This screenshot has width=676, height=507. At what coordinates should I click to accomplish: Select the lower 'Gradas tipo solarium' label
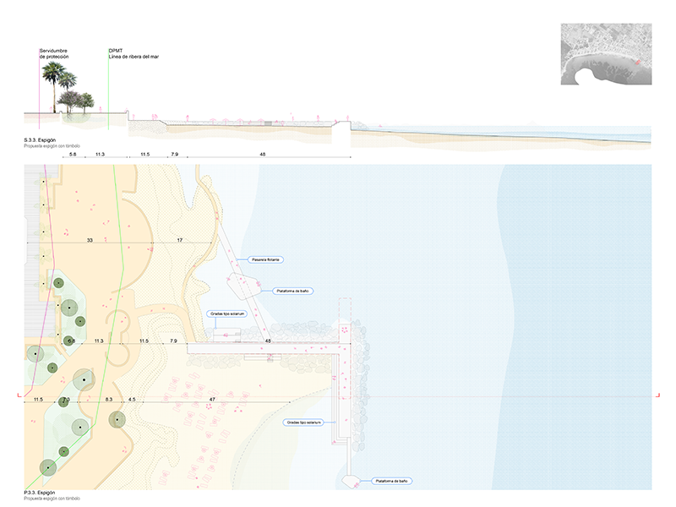point(303,421)
